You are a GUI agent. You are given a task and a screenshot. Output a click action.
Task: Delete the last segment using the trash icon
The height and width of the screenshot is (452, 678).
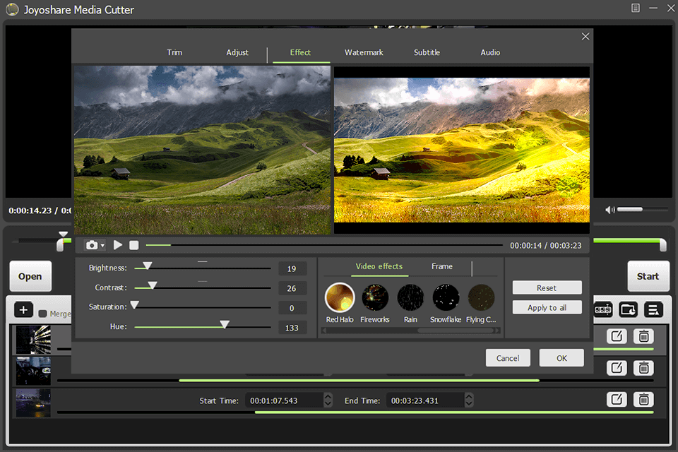(643, 399)
